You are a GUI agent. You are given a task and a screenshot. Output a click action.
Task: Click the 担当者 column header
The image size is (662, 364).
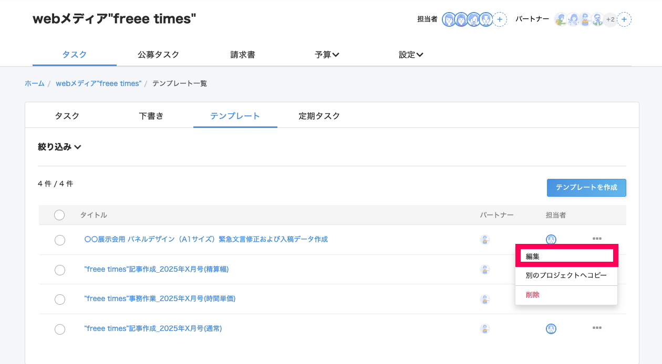[x=556, y=215]
